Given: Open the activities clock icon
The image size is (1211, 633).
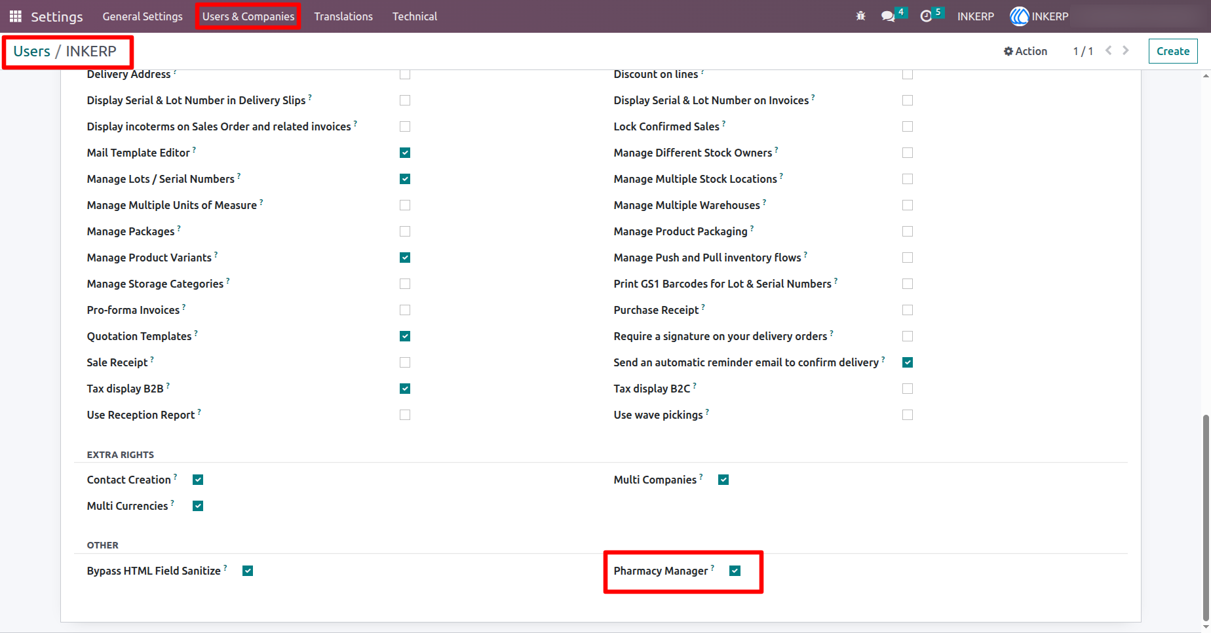Looking at the screenshot, I should click(926, 16).
